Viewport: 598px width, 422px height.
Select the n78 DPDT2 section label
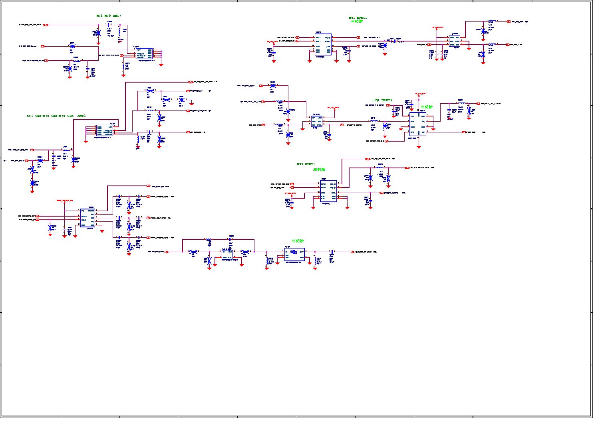coord(382,100)
